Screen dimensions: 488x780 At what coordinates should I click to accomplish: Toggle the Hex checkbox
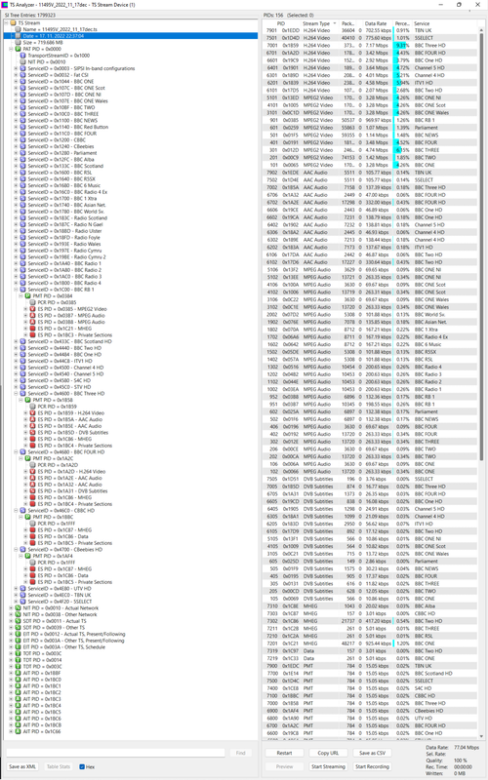pos(82,766)
